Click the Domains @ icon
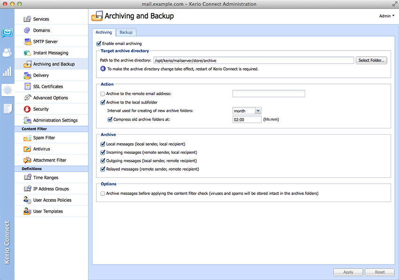The width and height of the screenshot is (399, 280). pos(27,30)
